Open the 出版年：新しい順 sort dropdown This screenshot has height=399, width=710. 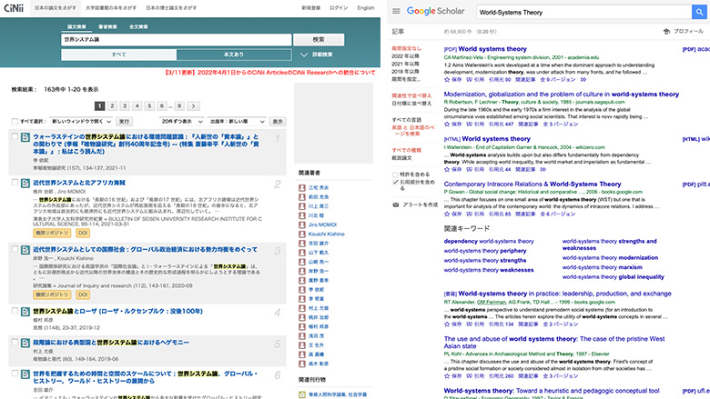(x=238, y=122)
